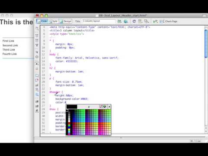Open the color picker options arrow

(x=109, y=107)
